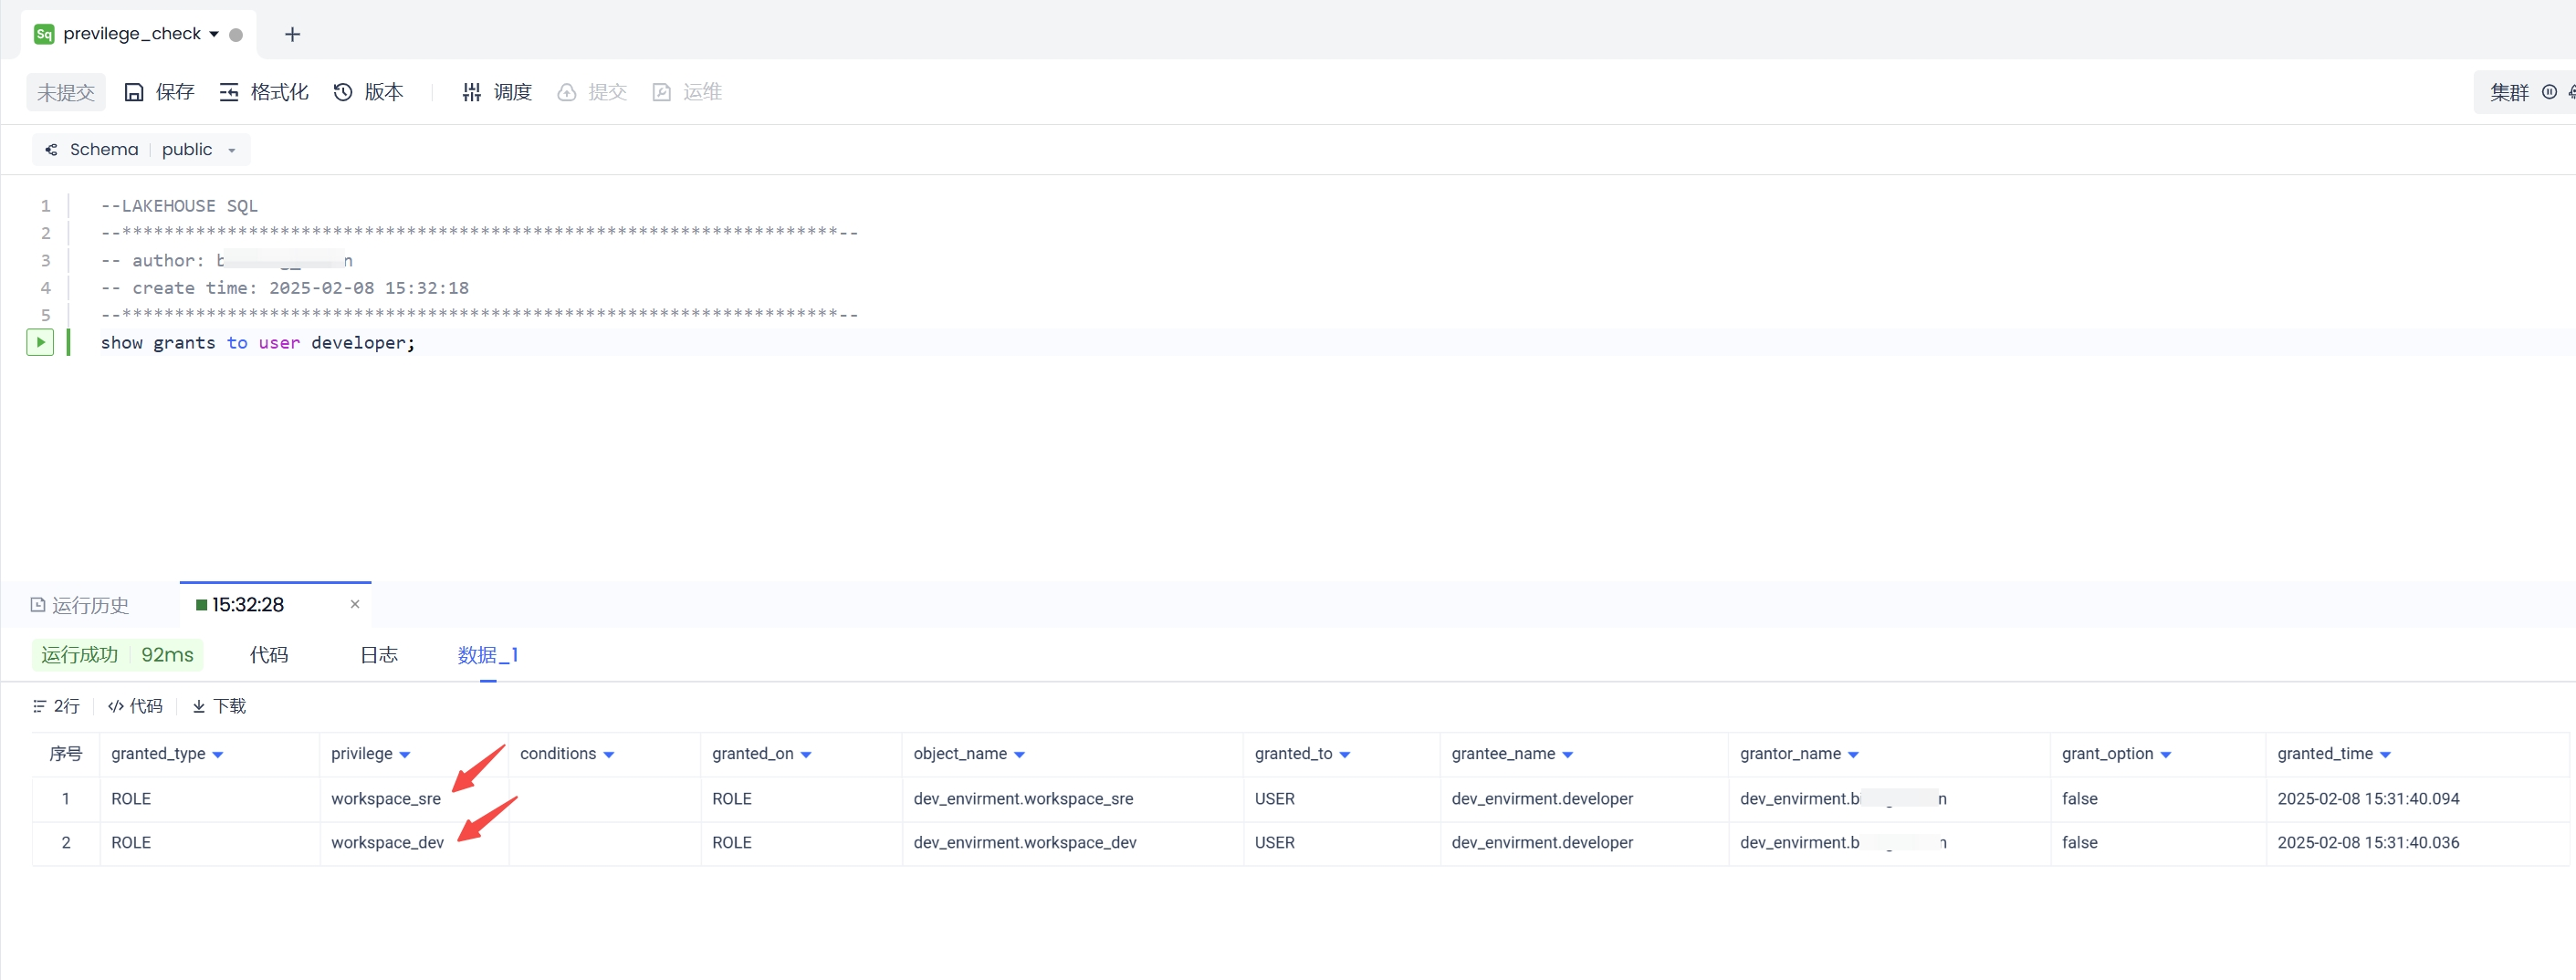Open Run History (运行历史) panel

[80, 605]
